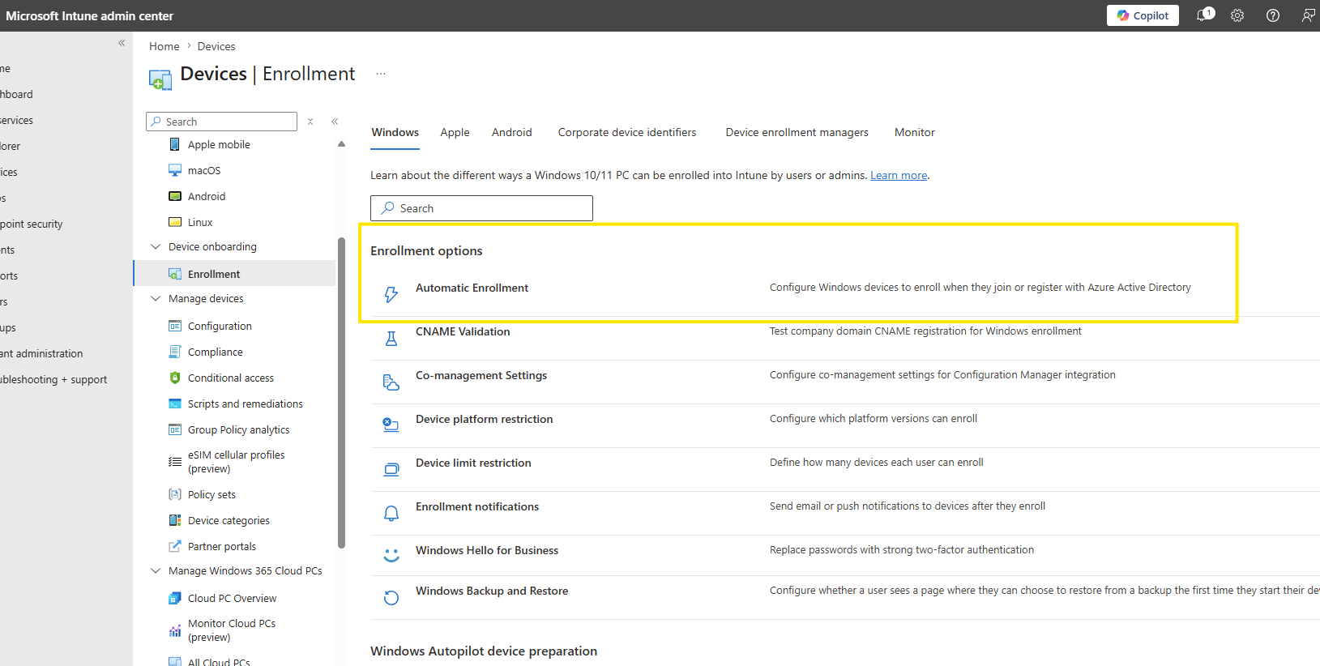The height and width of the screenshot is (666, 1320).
Task: Clear the Devices menu search
Action: coord(310,122)
